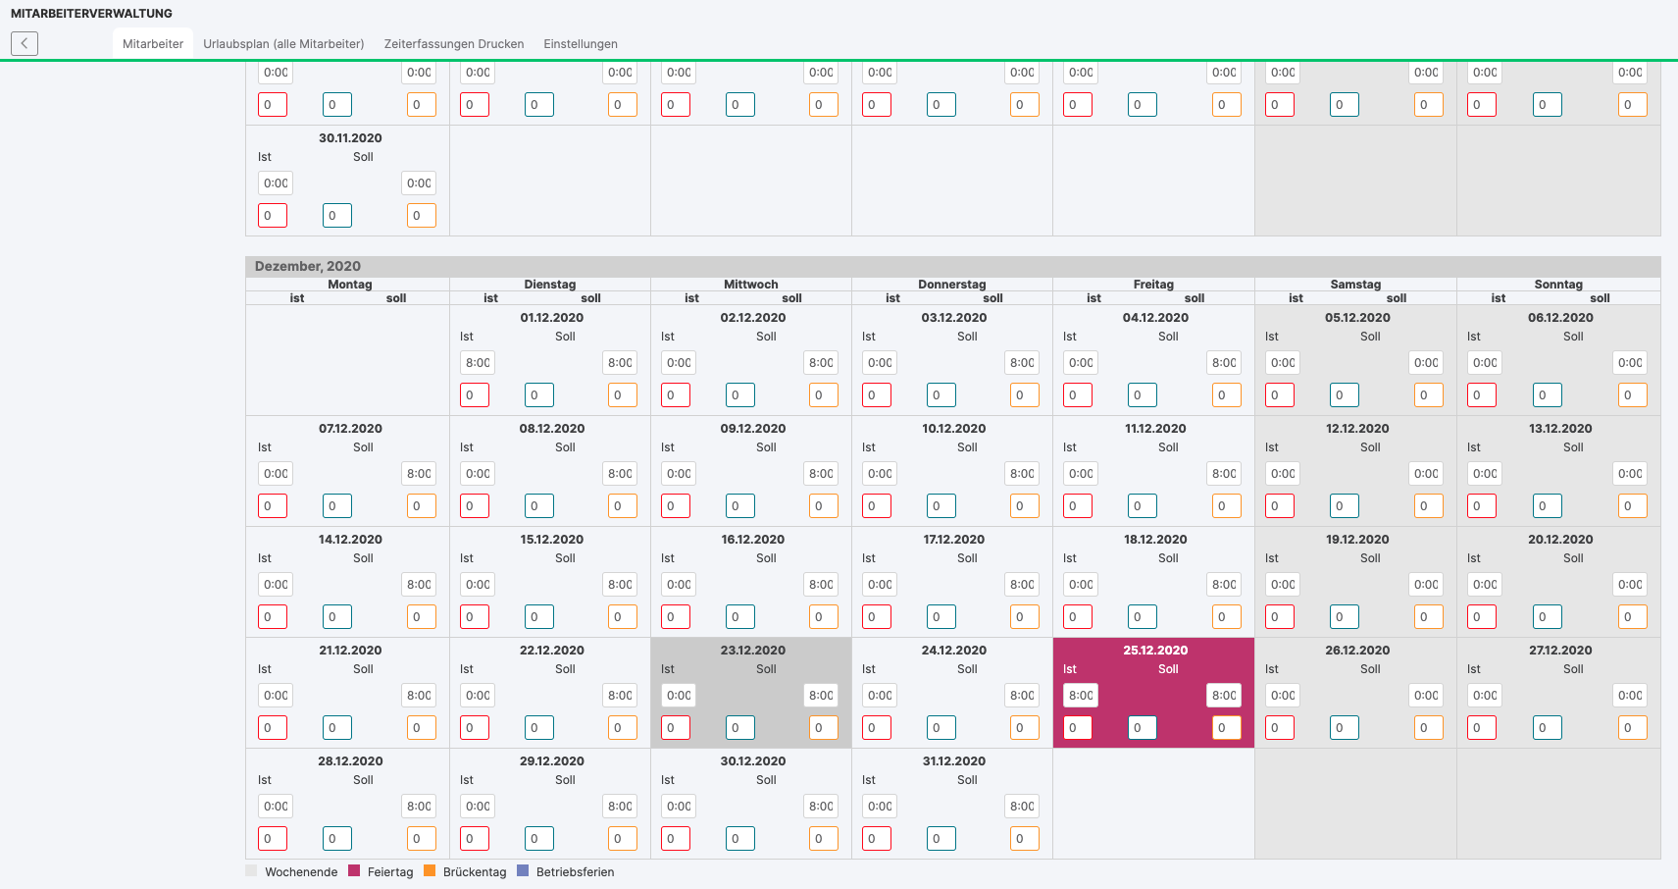Viewport: 1678px width, 889px height.
Task: Click the Betriebsferien legend color swatch
Action: 523,870
